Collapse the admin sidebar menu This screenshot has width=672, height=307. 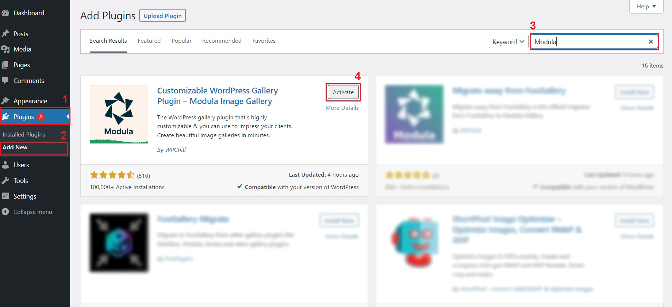pyautogui.click(x=27, y=212)
